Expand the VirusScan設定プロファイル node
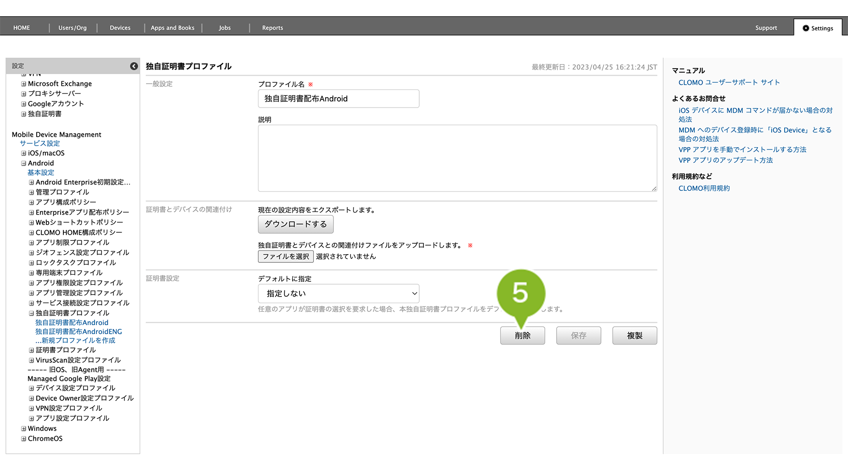Screen dimensions: 848x476 pos(31,360)
